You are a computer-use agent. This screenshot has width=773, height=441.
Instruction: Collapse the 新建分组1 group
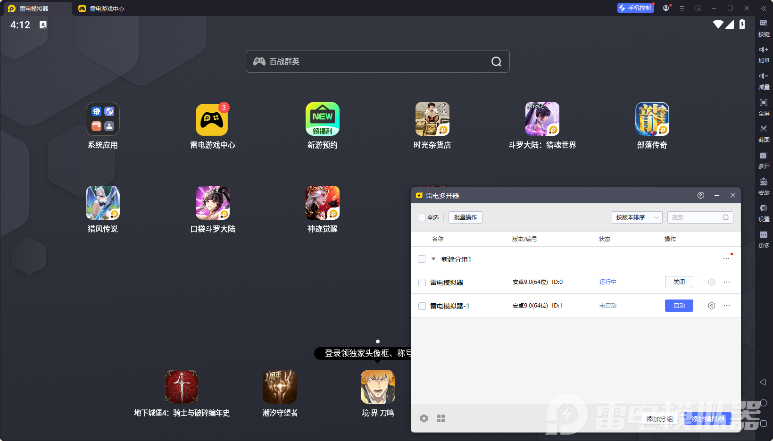click(x=433, y=259)
